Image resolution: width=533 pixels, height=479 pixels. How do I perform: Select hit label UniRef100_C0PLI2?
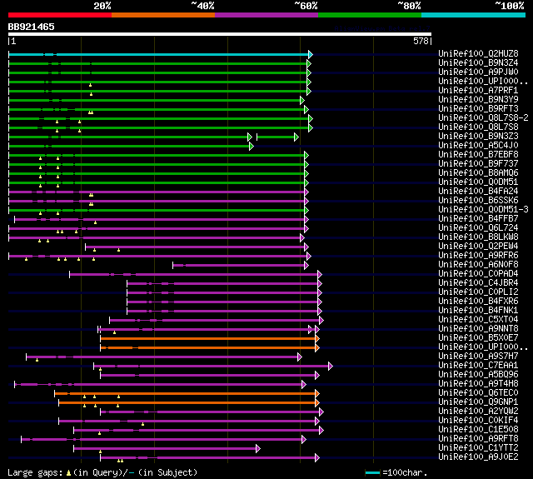pyautogui.click(x=478, y=292)
